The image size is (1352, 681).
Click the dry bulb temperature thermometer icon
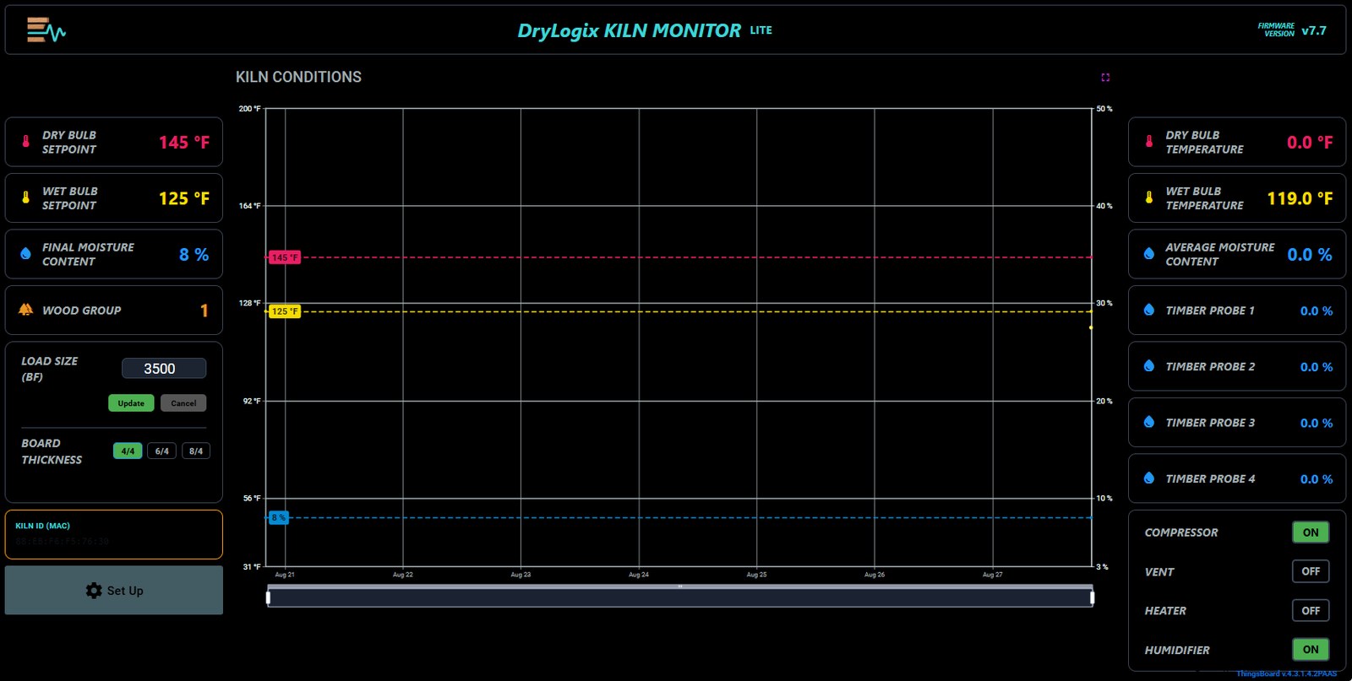(x=1148, y=142)
